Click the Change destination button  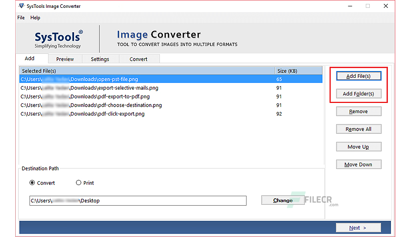click(283, 200)
